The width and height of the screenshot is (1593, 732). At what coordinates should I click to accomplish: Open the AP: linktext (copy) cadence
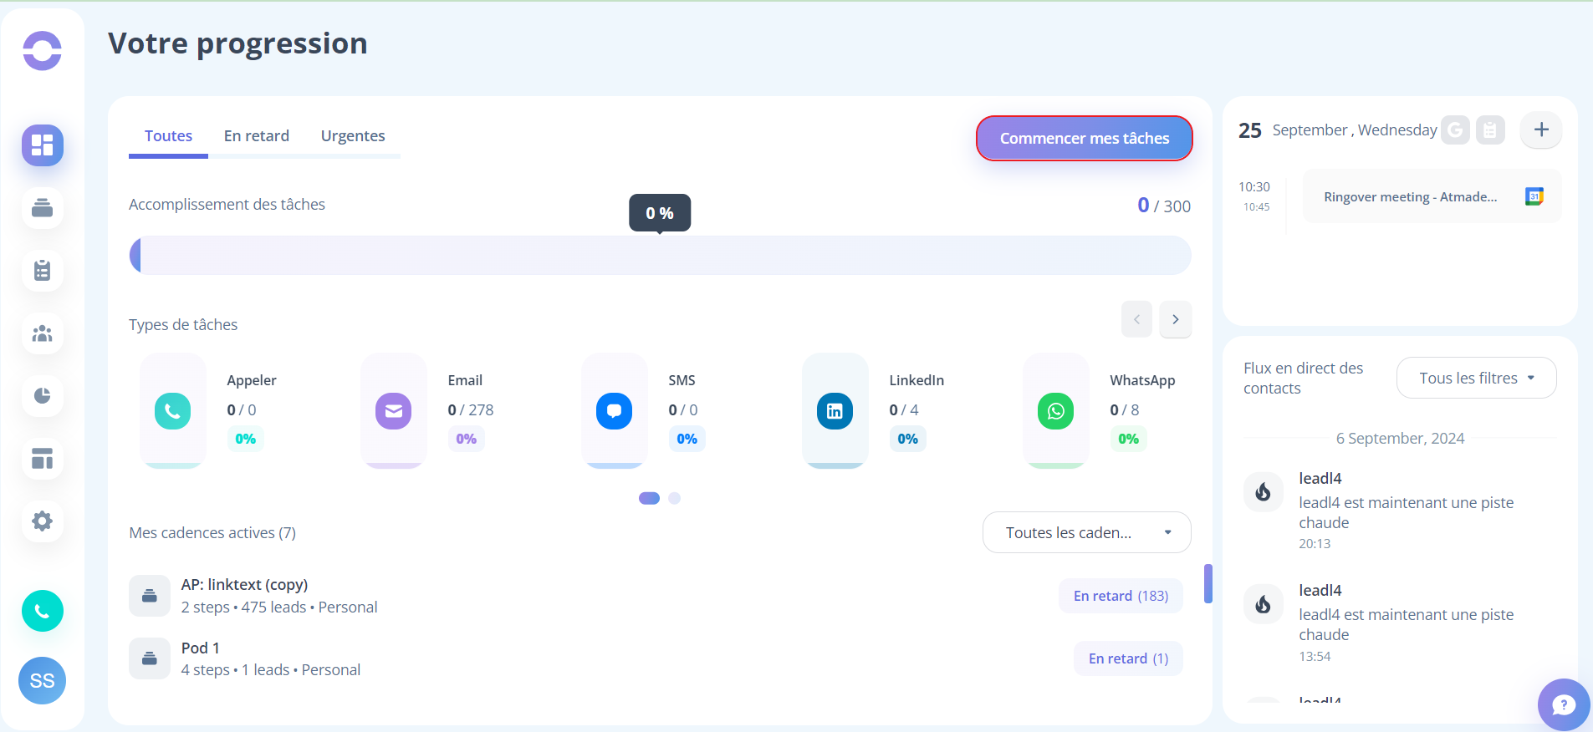pos(244,585)
